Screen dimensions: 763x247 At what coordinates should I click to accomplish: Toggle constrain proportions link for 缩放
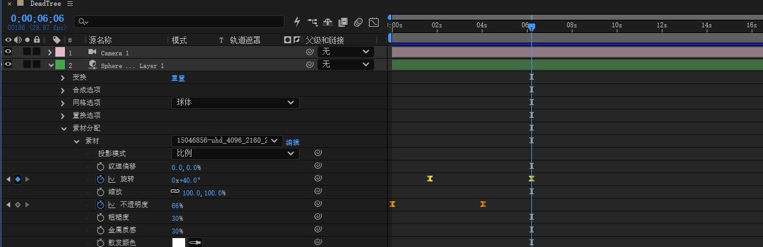point(175,192)
